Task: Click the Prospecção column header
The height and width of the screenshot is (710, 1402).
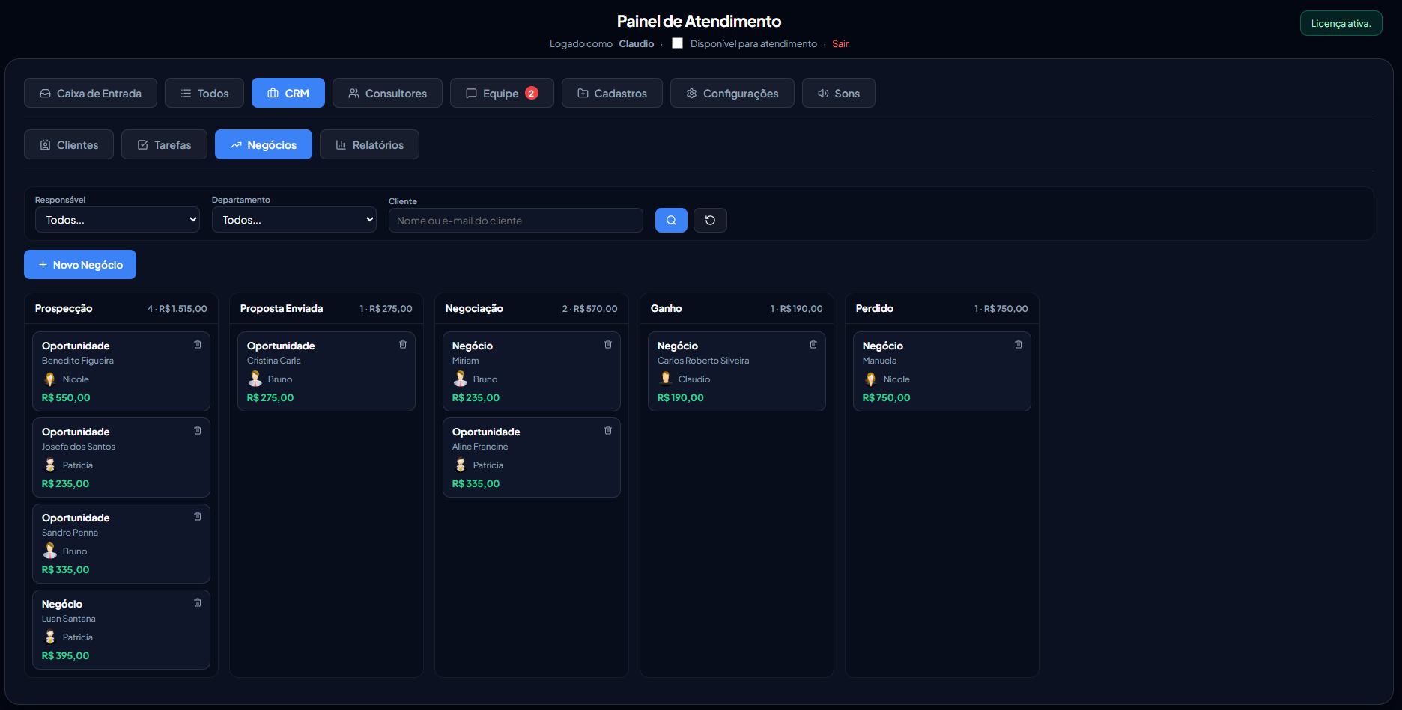Action: 121,308
